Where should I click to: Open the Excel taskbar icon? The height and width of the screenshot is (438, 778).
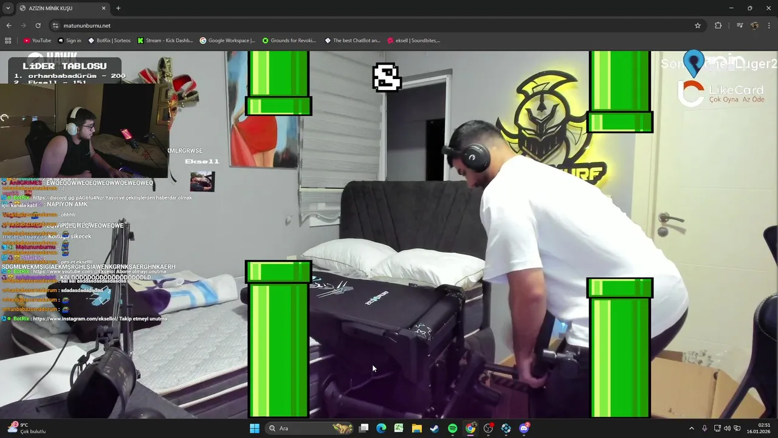(x=399, y=428)
